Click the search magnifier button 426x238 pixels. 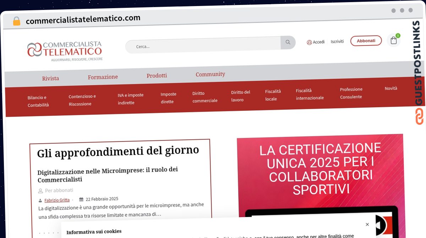point(288,42)
